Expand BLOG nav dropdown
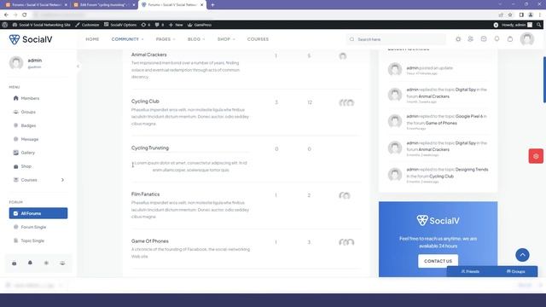 [196, 39]
